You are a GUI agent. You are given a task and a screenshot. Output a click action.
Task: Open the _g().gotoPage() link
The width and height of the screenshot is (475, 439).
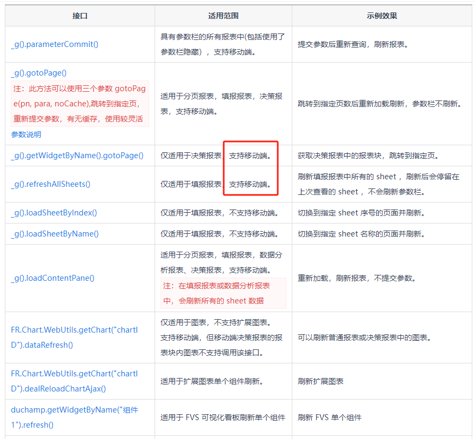point(39,73)
